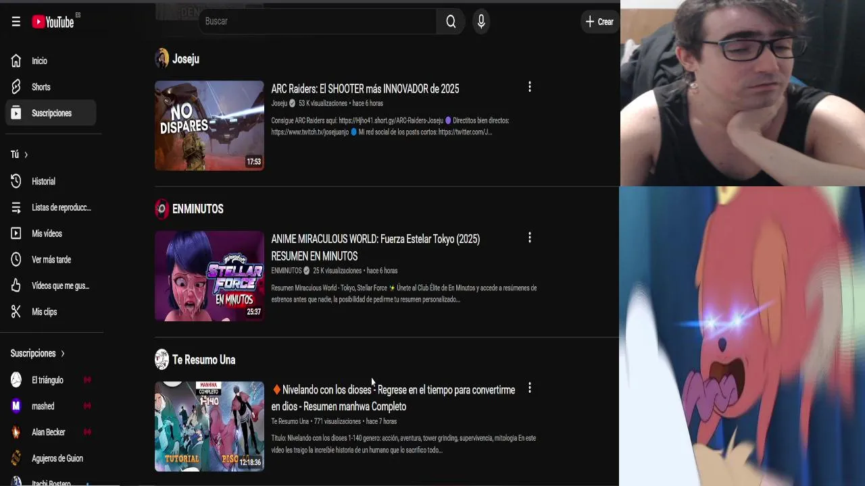865x486 pixels.
Task: Focus the Buscar search field
Action: 318,22
